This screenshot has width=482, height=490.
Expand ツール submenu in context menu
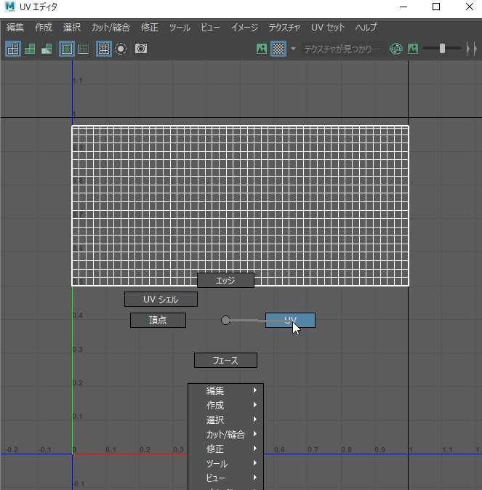click(225, 463)
